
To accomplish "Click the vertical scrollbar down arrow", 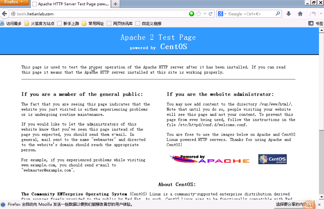I will click(x=321, y=197).
